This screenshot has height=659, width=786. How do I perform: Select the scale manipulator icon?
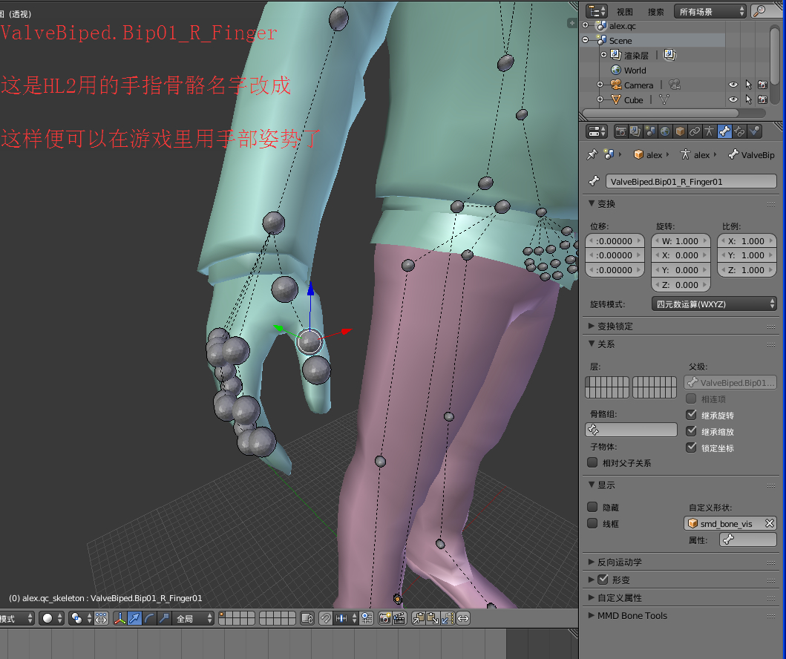pos(163,618)
